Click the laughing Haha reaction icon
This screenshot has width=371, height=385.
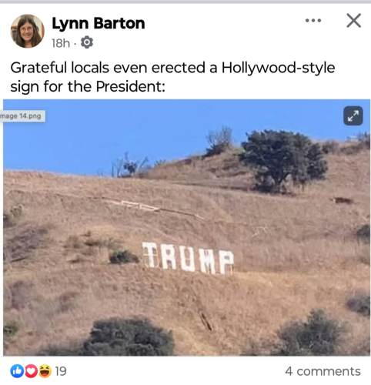45,371
